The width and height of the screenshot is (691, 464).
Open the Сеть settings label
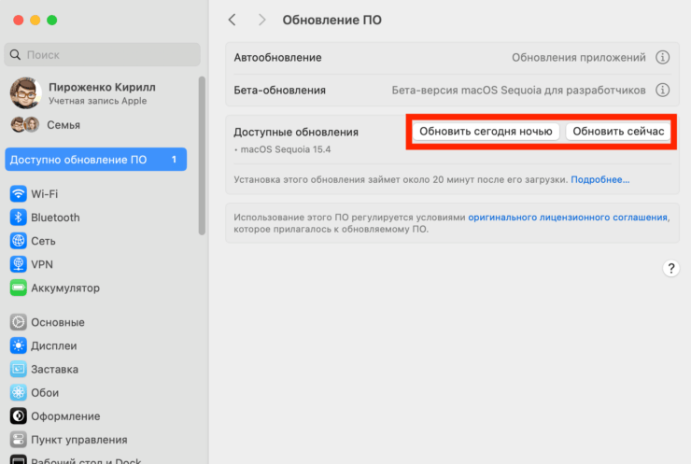[43, 241]
